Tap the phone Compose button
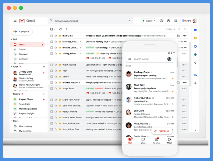The image size is (213, 161). click(x=162, y=131)
